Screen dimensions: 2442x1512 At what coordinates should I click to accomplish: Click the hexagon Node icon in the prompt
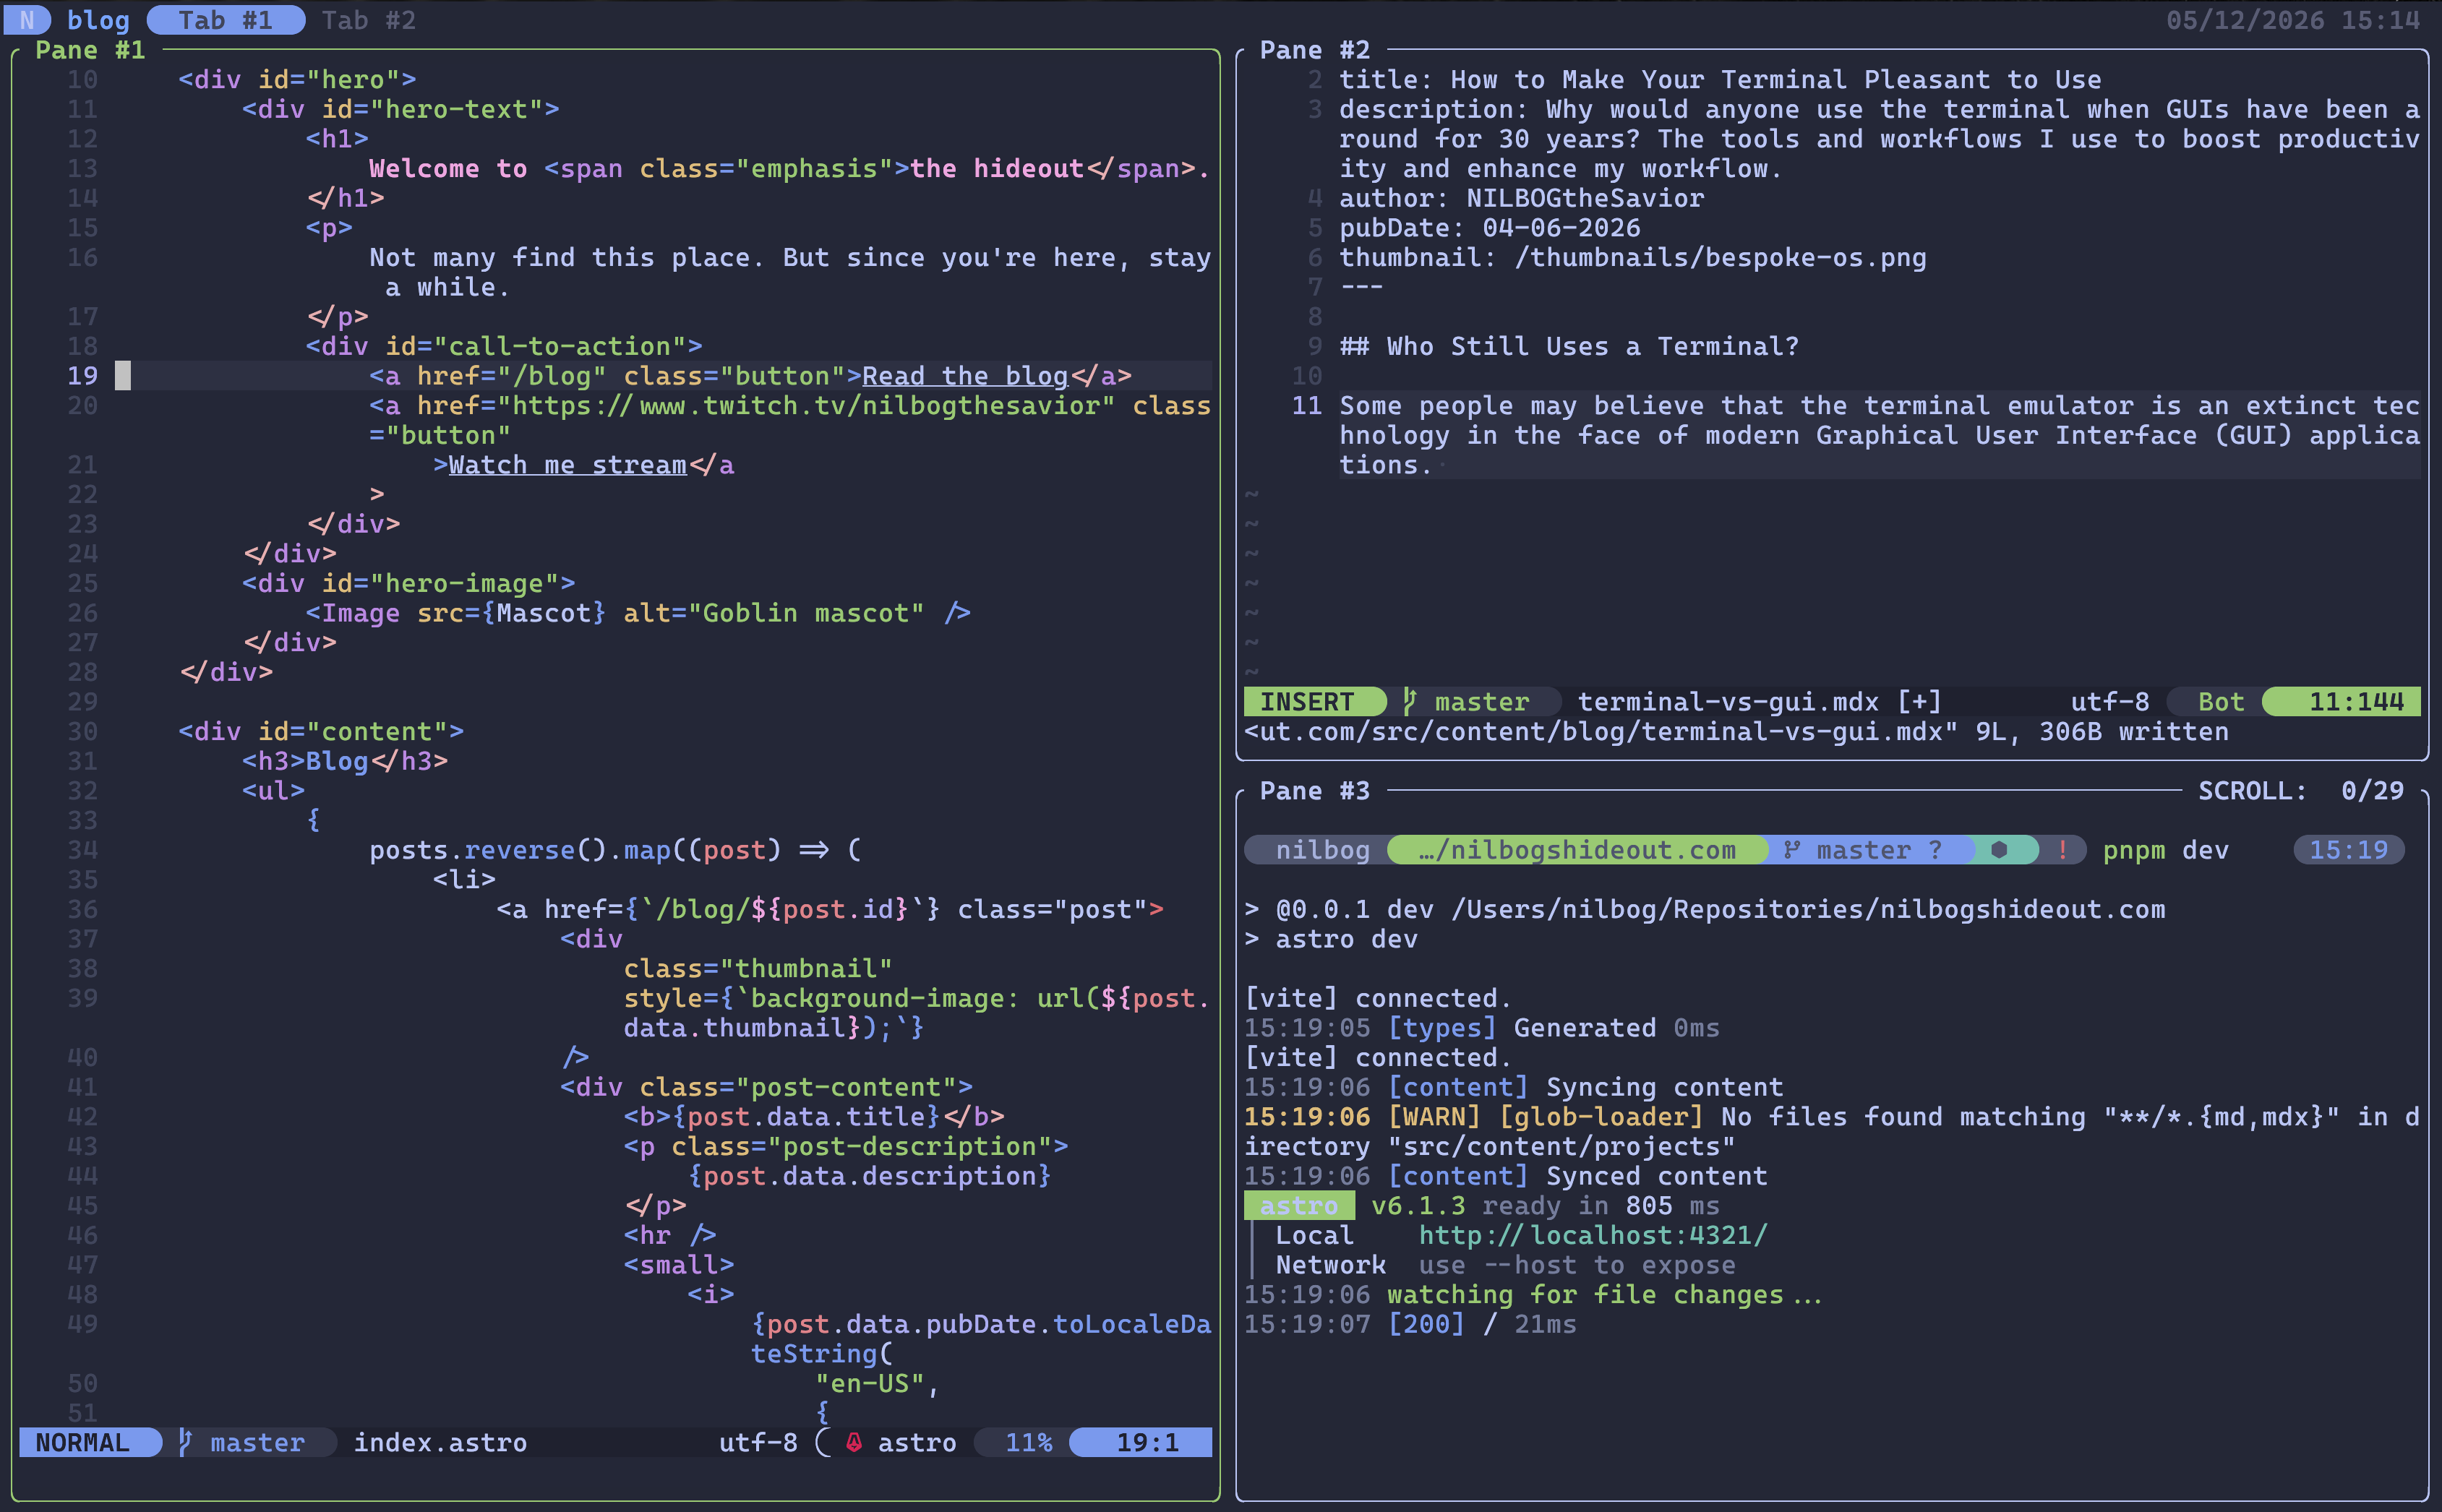pyautogui.click(x=1999, y=850)
